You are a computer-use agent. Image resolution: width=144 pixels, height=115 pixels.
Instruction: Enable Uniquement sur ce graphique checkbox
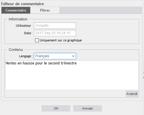(x=37, y=40)
